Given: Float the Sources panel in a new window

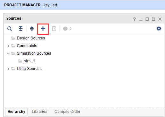Looking at the screenshot, I should click(154, 19).
